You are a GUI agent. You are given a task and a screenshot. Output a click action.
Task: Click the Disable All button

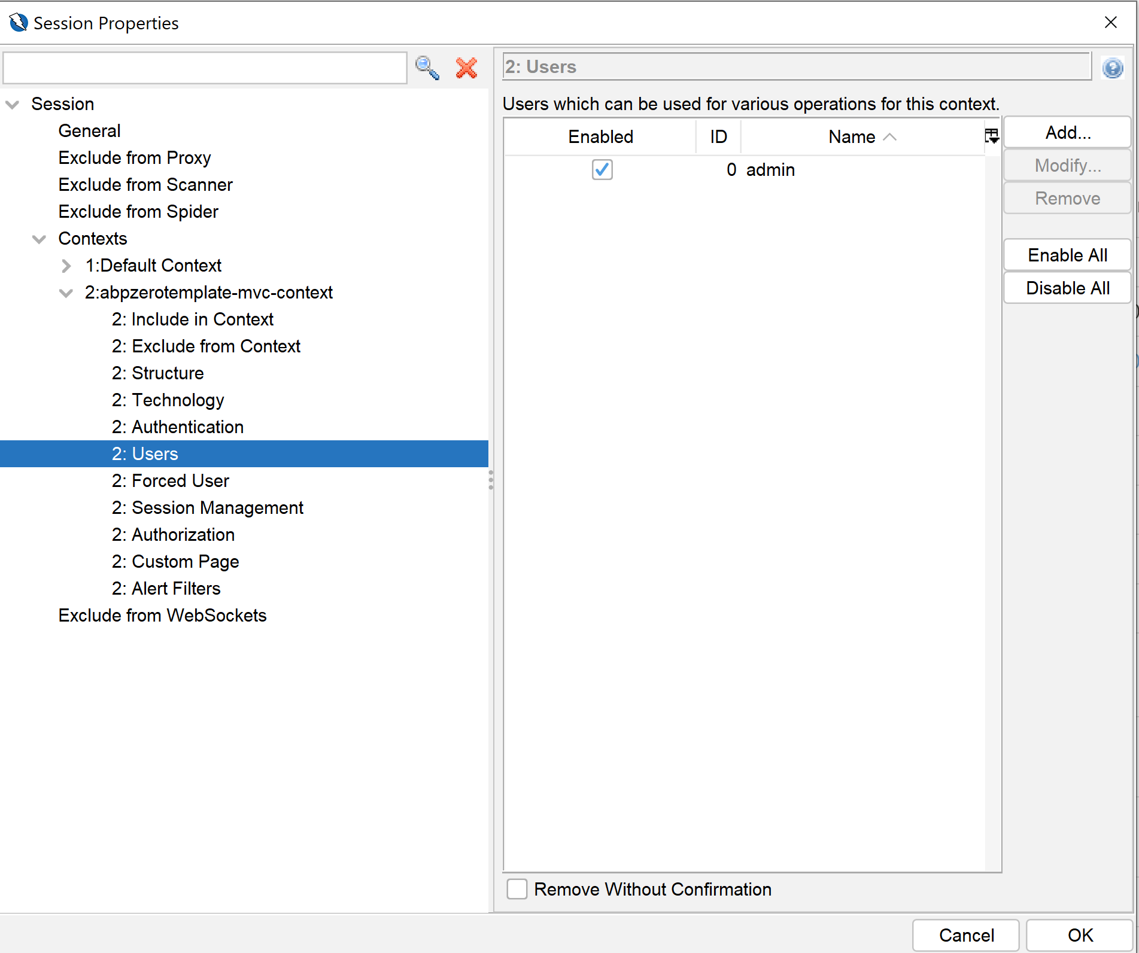pos(1068,288)
